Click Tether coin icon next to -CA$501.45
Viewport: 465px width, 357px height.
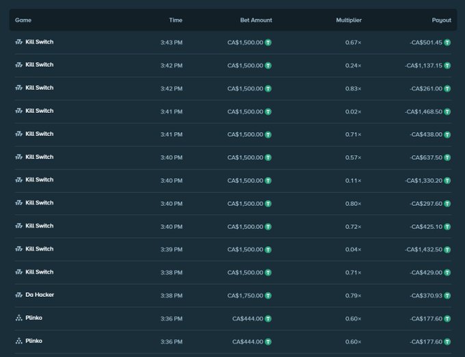click(x=447, y=42)
